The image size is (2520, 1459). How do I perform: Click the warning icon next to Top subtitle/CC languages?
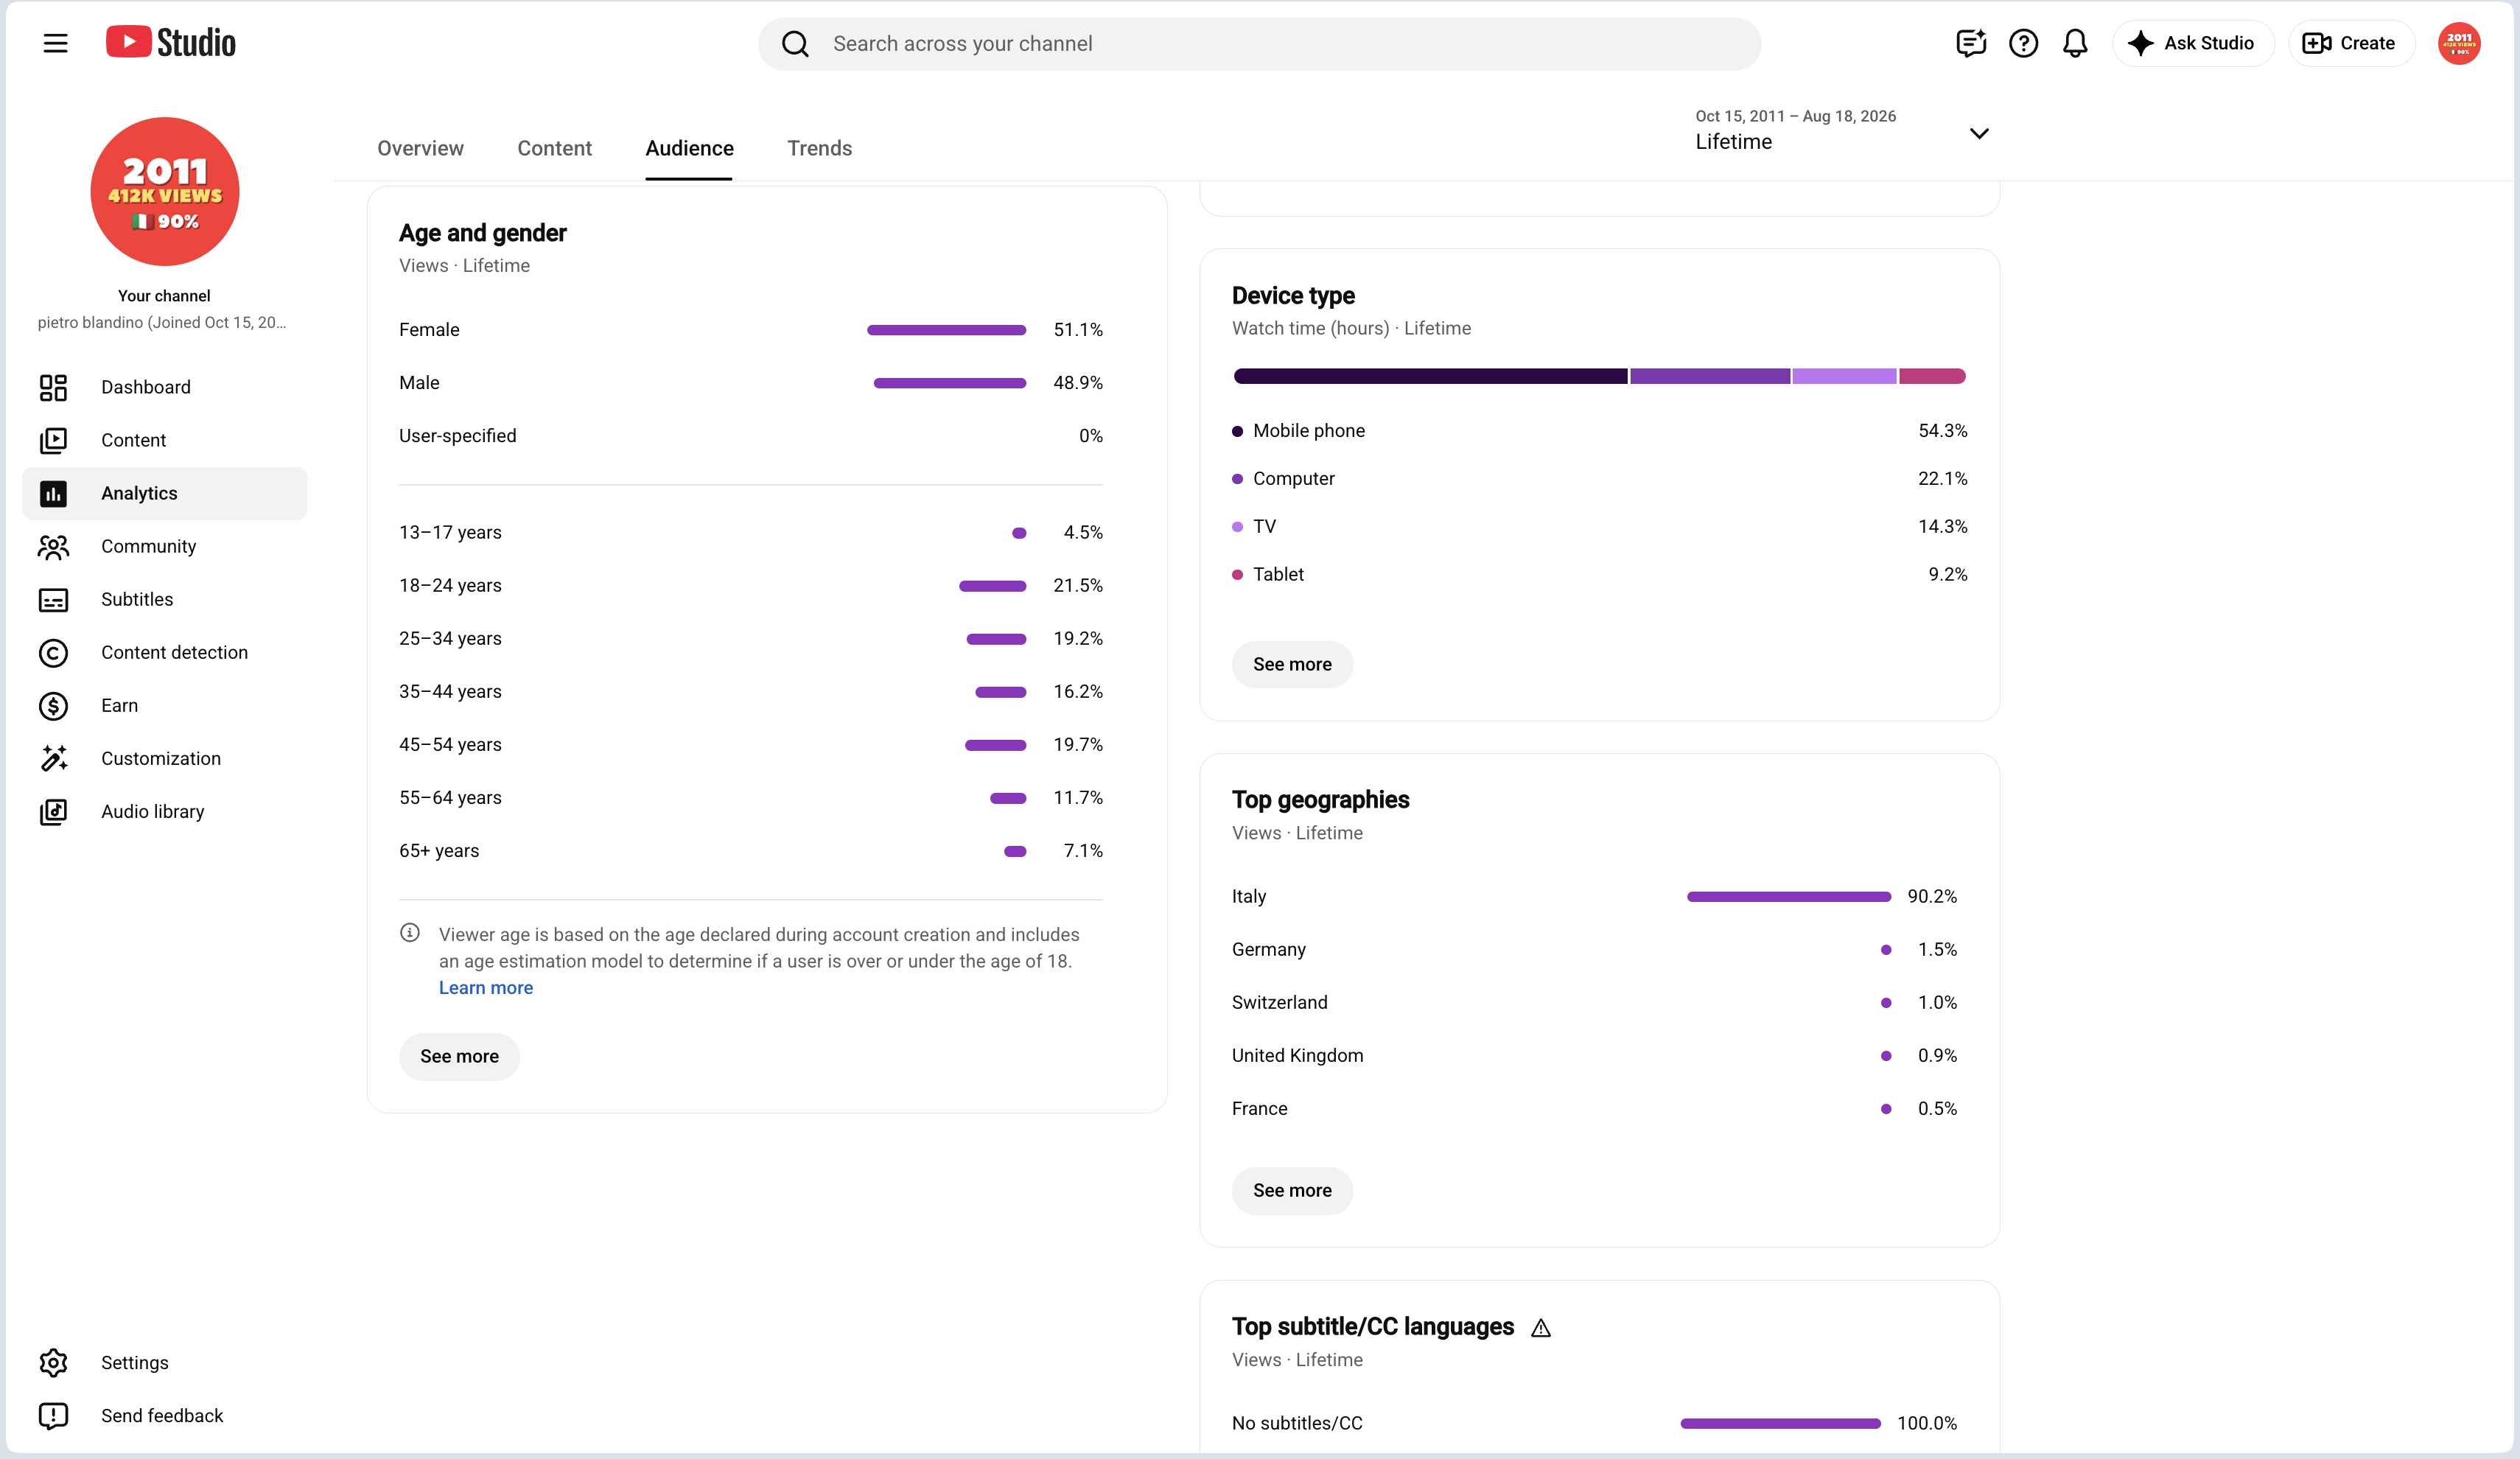[x=1541, y=1328]
